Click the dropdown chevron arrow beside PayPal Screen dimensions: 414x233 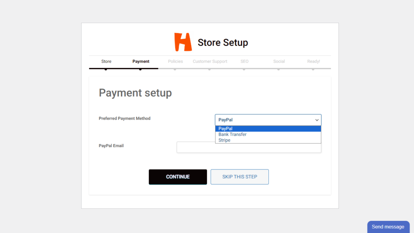coord(317,120)
